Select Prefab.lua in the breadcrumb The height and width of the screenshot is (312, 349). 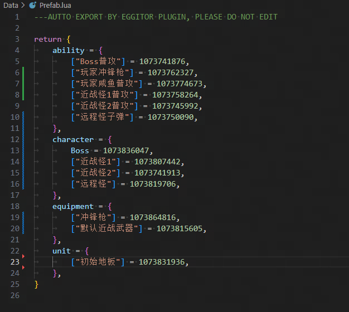[55, 6]
